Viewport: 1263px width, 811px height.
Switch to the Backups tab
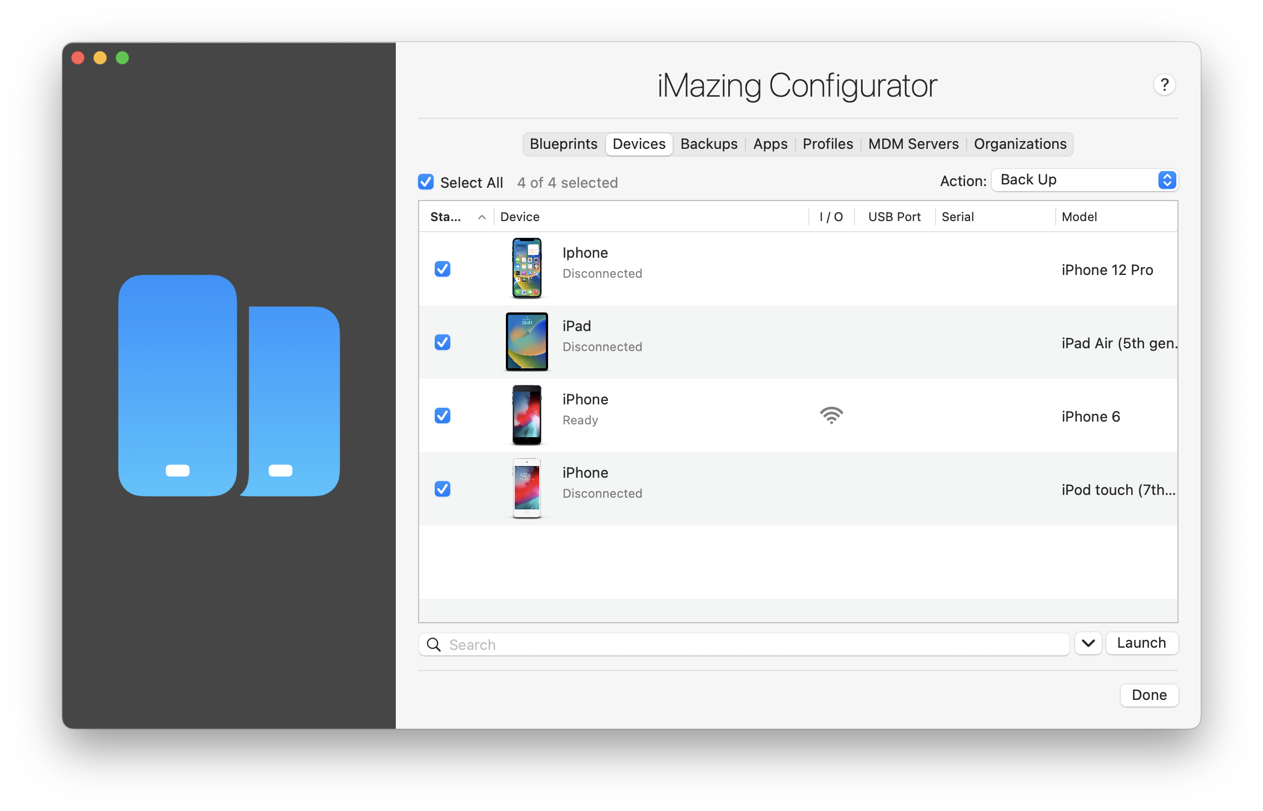pos(709,144)
